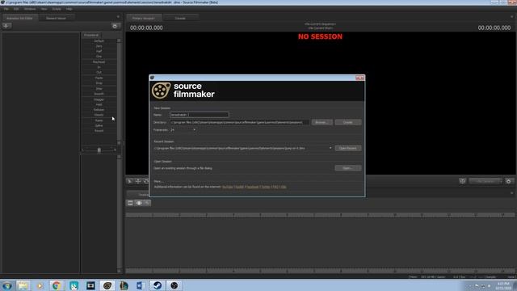
Task: Select the One procedural preset
Action: 99,57
